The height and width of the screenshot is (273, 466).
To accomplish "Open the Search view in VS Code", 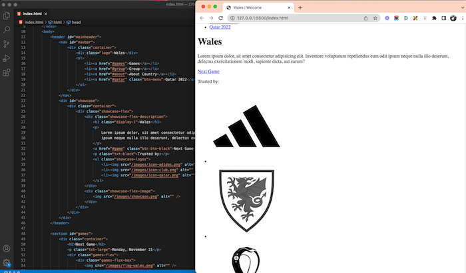I will point(6,30).
